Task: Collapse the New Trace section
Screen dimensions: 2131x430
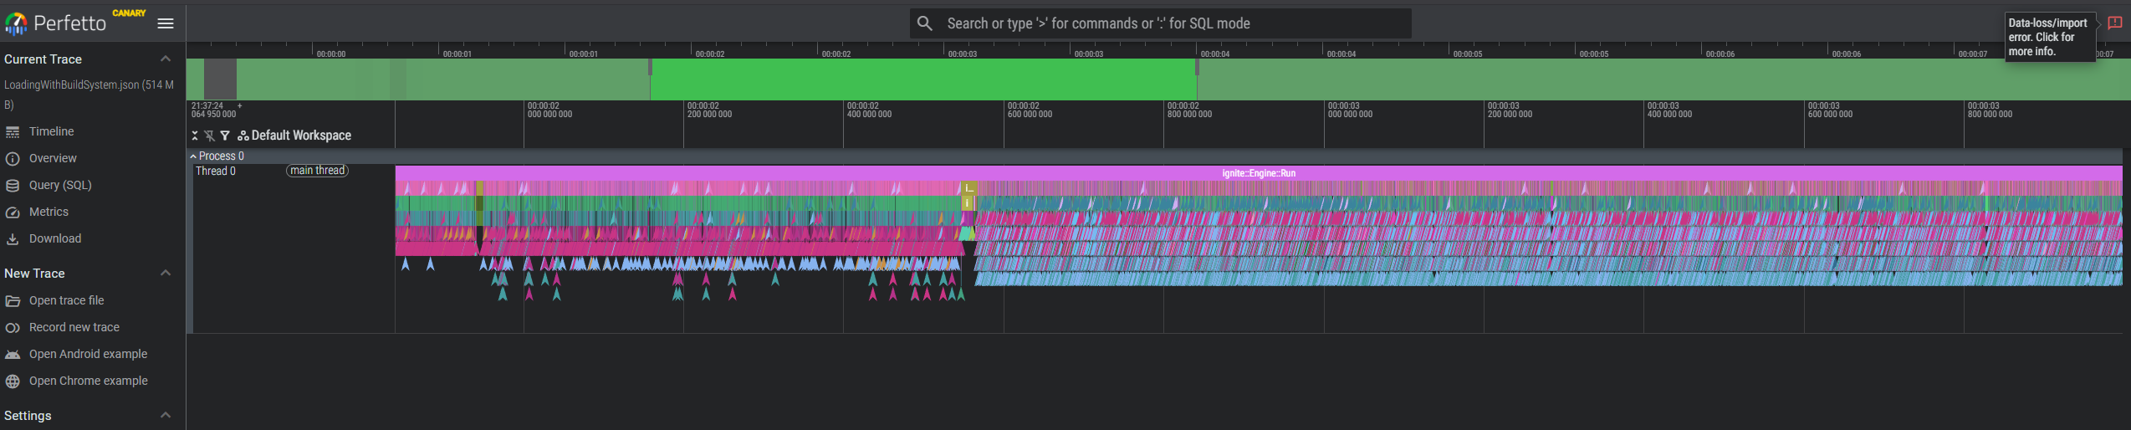Action: coord(166,274)
